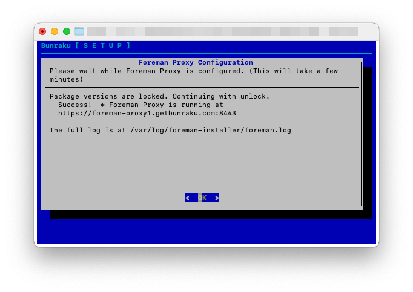This screenshot has height=292, width=413.
Task: Confirm with the OK button
Action: pos(202,198)
